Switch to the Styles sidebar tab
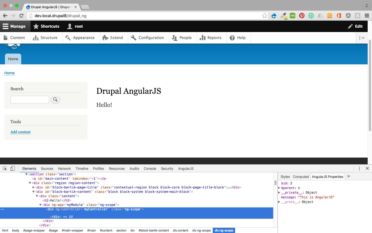 click(285, 177)
